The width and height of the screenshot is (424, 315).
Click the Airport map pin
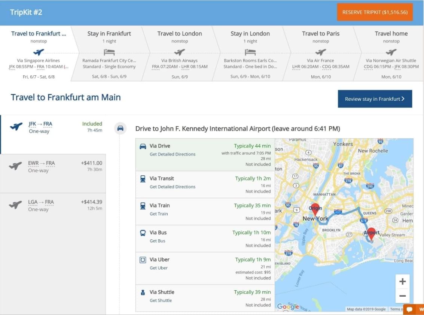click(x=372, y=234)
